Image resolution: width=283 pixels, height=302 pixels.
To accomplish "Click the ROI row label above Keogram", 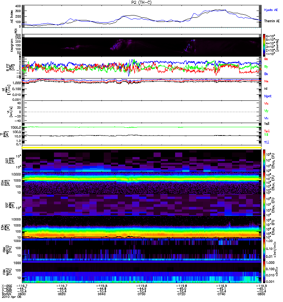I will [16, 31].
